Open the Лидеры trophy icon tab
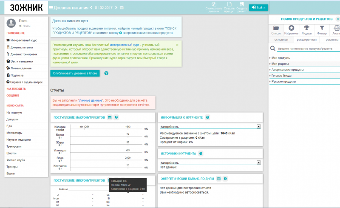340x208 pixels. click(307, 30)
